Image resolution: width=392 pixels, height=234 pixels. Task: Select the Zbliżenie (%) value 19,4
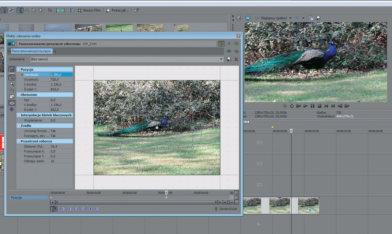(x=61, y=146)
